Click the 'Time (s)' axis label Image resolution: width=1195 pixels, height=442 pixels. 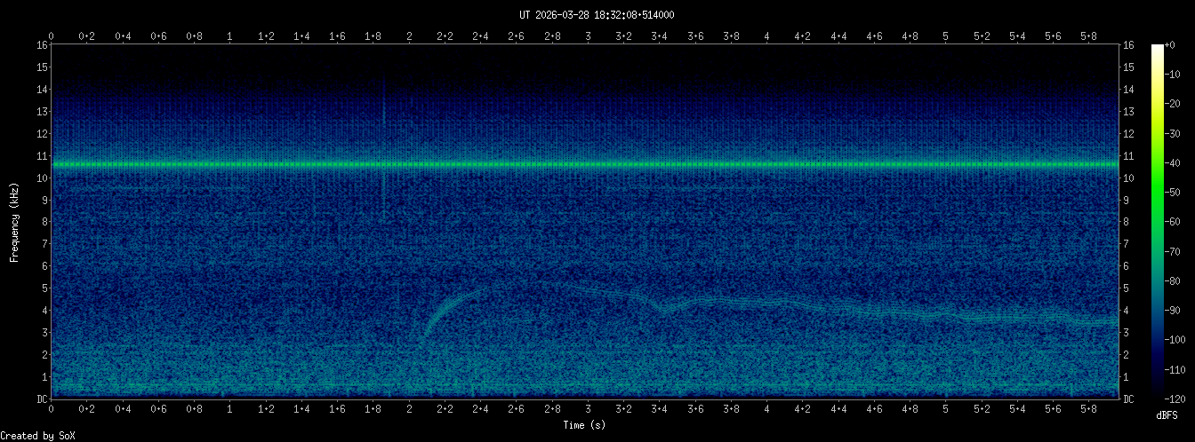point(586,425)
